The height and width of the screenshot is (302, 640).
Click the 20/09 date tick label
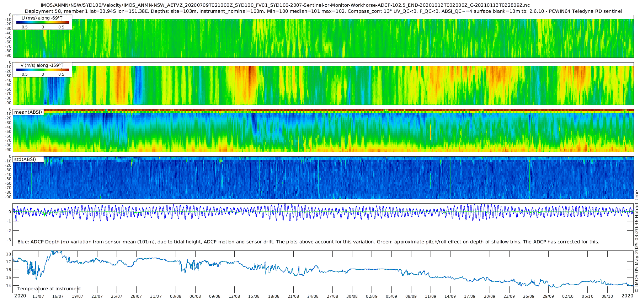pyautogui.click(x=489, y=296)
